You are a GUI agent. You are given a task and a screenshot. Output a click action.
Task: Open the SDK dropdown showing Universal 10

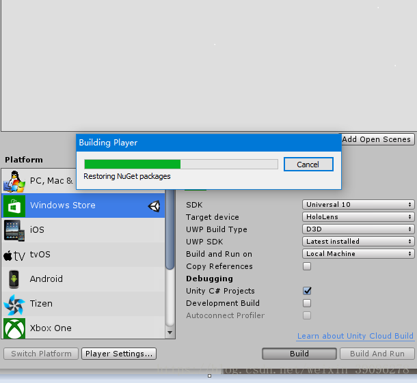click(x=358, y=205)
